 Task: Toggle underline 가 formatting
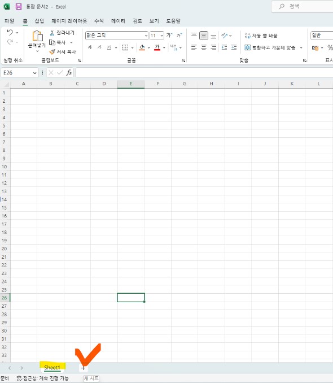pos(109,47)
